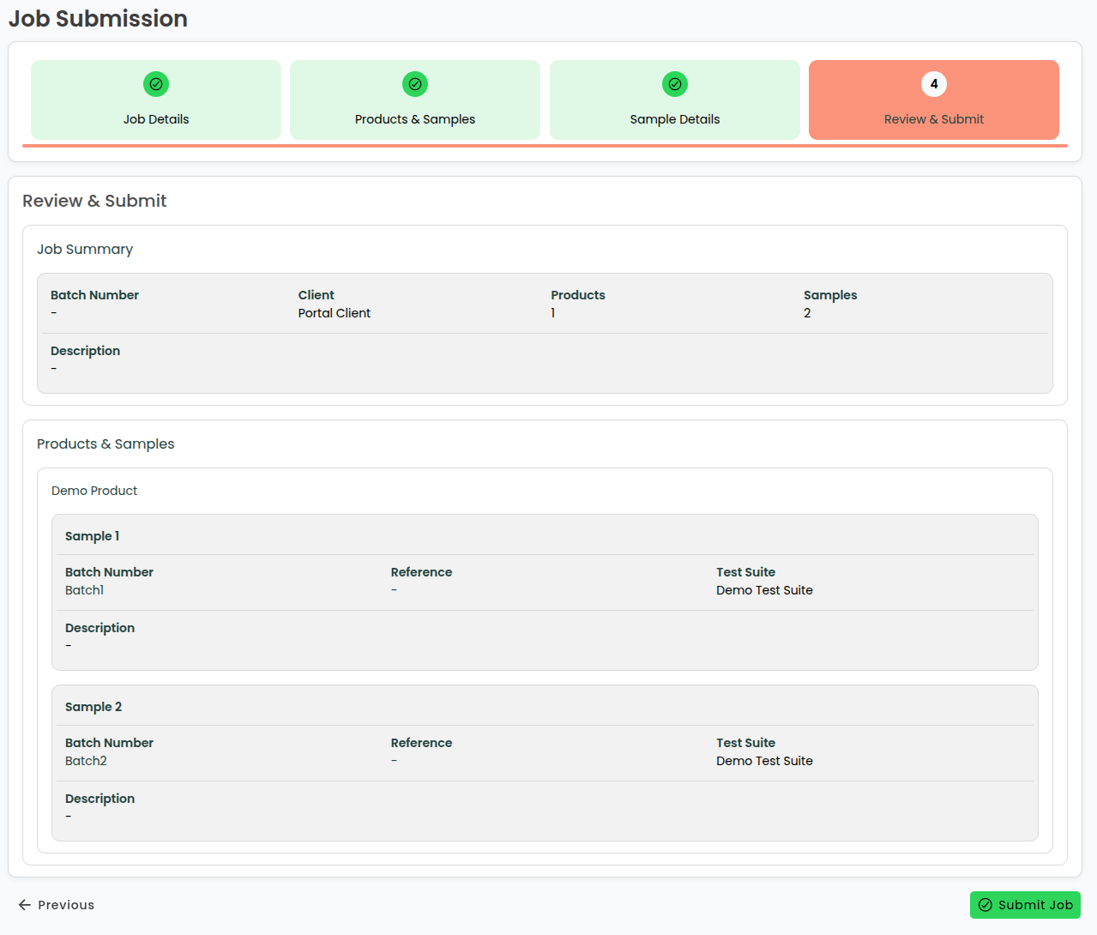Click the Sample 2 heading
The width and height of the screenshot is (1097, 935).
[x=93, y=707]
